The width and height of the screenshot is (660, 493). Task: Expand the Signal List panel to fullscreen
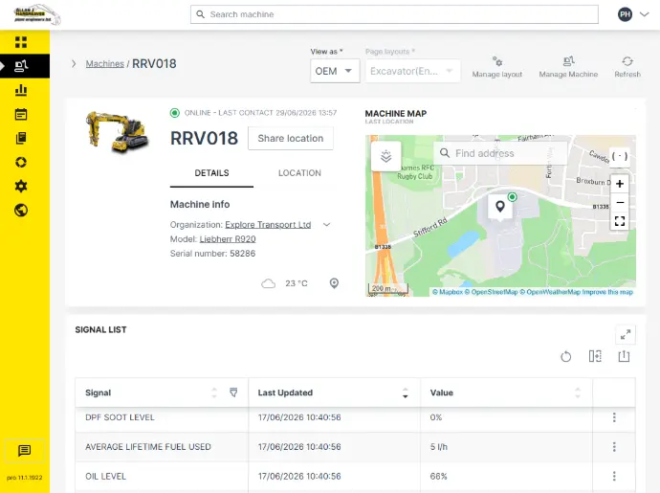(x=626, y=335)
